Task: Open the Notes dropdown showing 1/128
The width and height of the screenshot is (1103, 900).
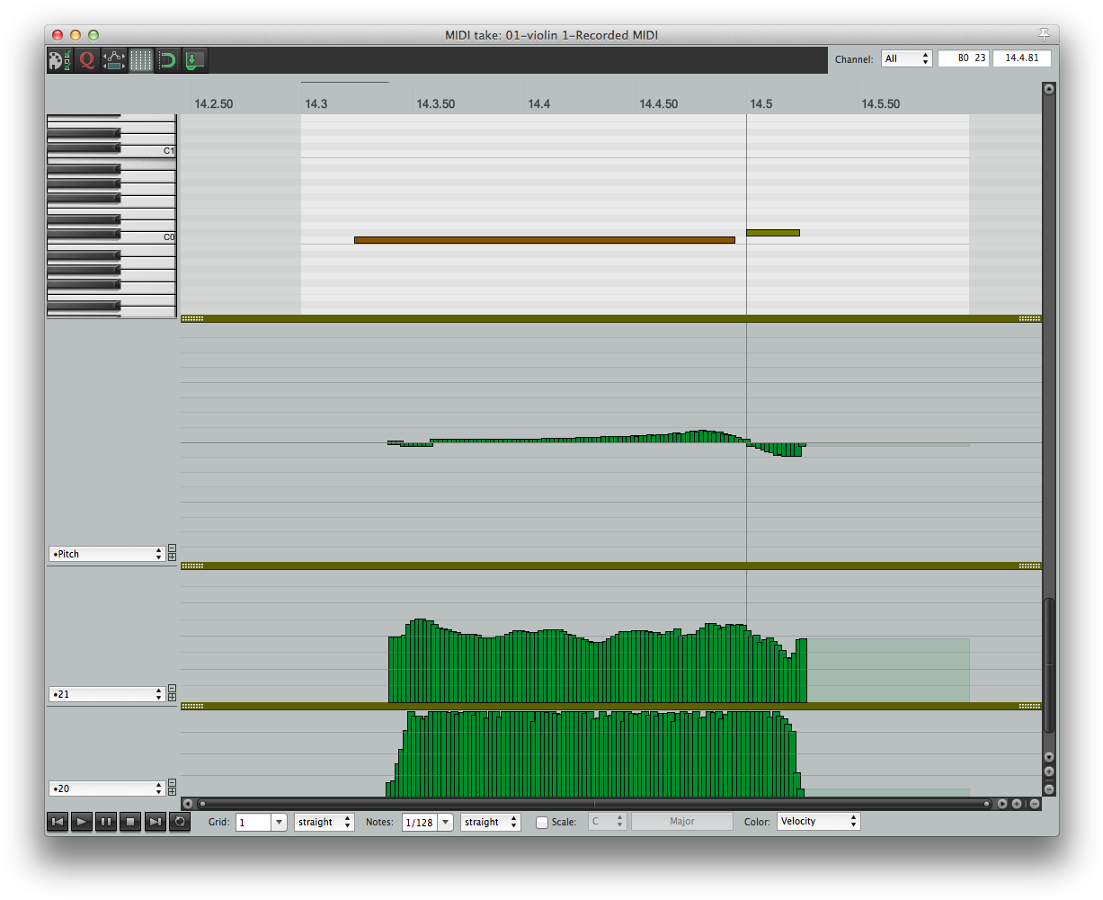Action: [427, 821]
